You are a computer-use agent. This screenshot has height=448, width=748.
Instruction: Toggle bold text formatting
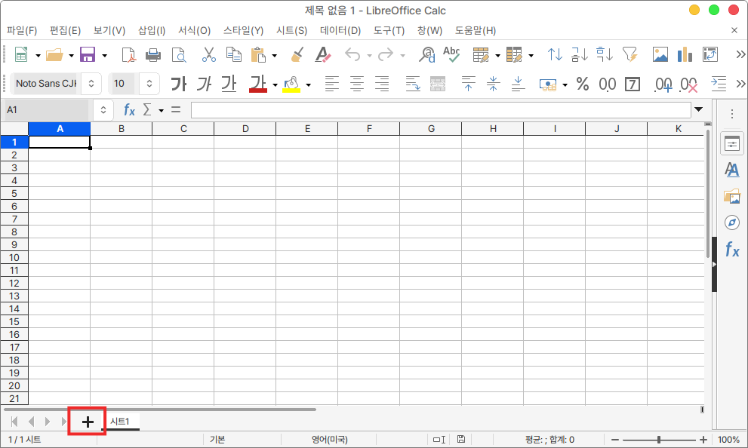point(179,84)
